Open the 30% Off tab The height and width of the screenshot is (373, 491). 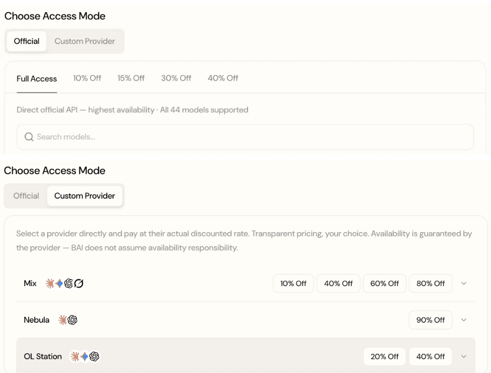176,78
